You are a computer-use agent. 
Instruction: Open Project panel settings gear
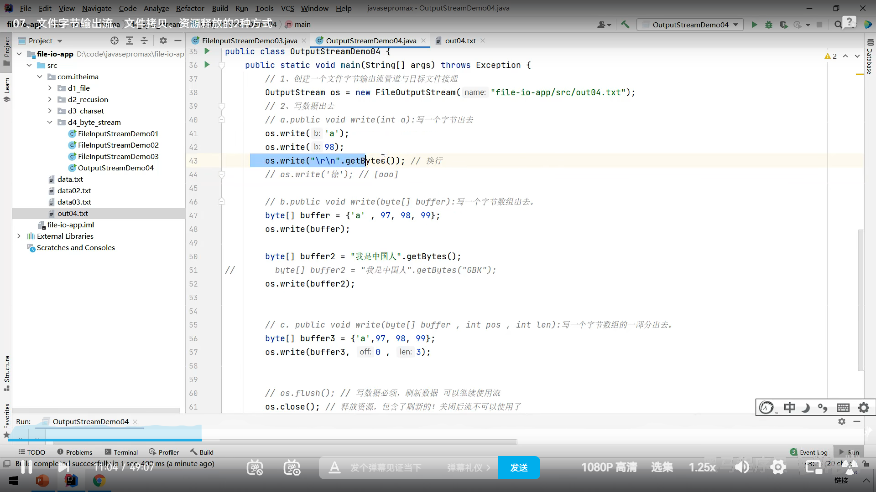coord(163,41)
